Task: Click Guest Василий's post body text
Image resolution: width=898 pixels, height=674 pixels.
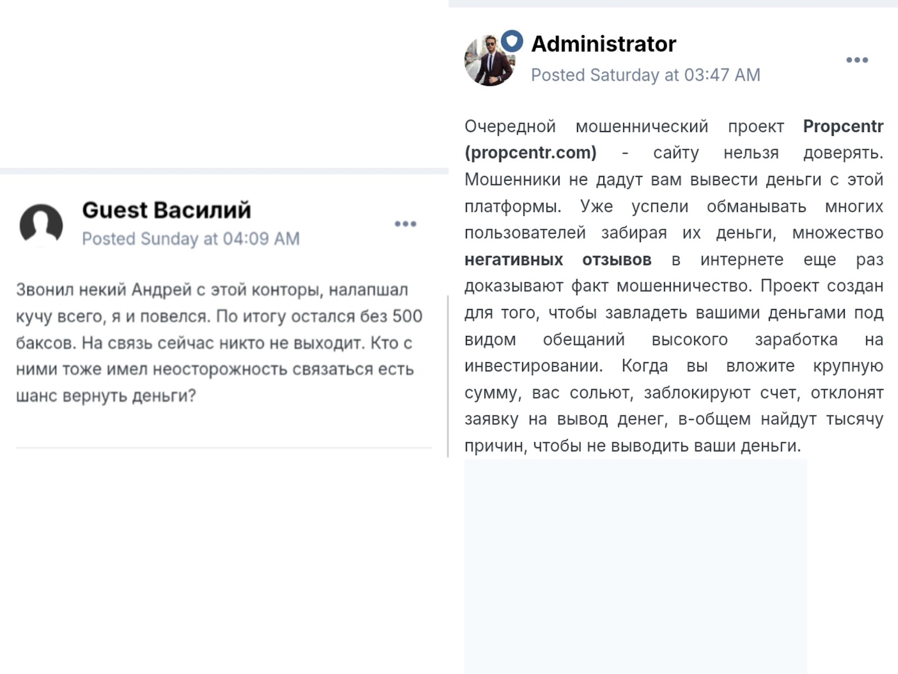Action: click(218, 343)
